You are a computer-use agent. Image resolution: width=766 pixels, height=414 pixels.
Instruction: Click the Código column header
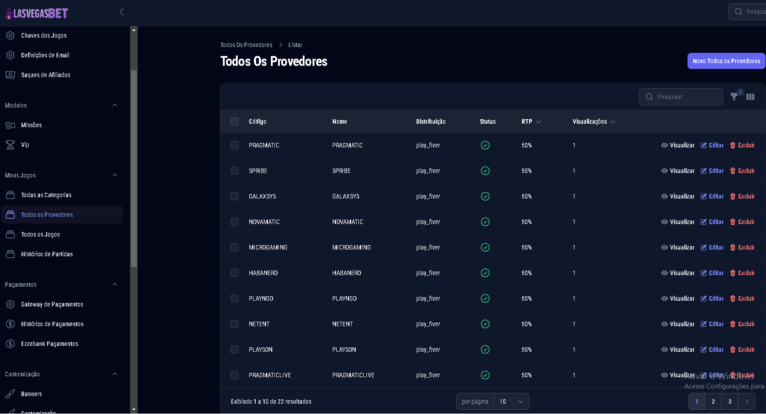(257, 121)
